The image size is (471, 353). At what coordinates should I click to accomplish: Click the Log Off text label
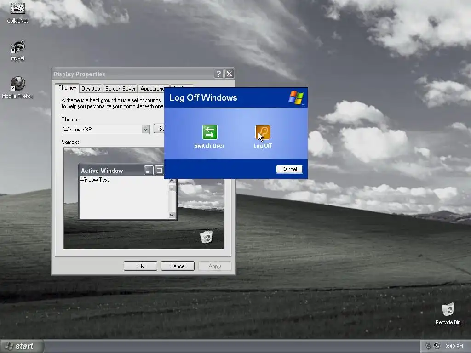click(x=263, y=146)
